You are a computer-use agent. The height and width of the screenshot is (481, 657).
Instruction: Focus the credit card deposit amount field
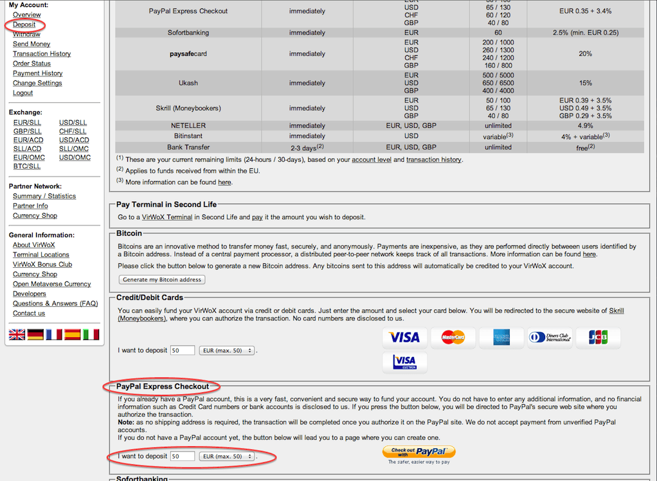tap(183, 351)
